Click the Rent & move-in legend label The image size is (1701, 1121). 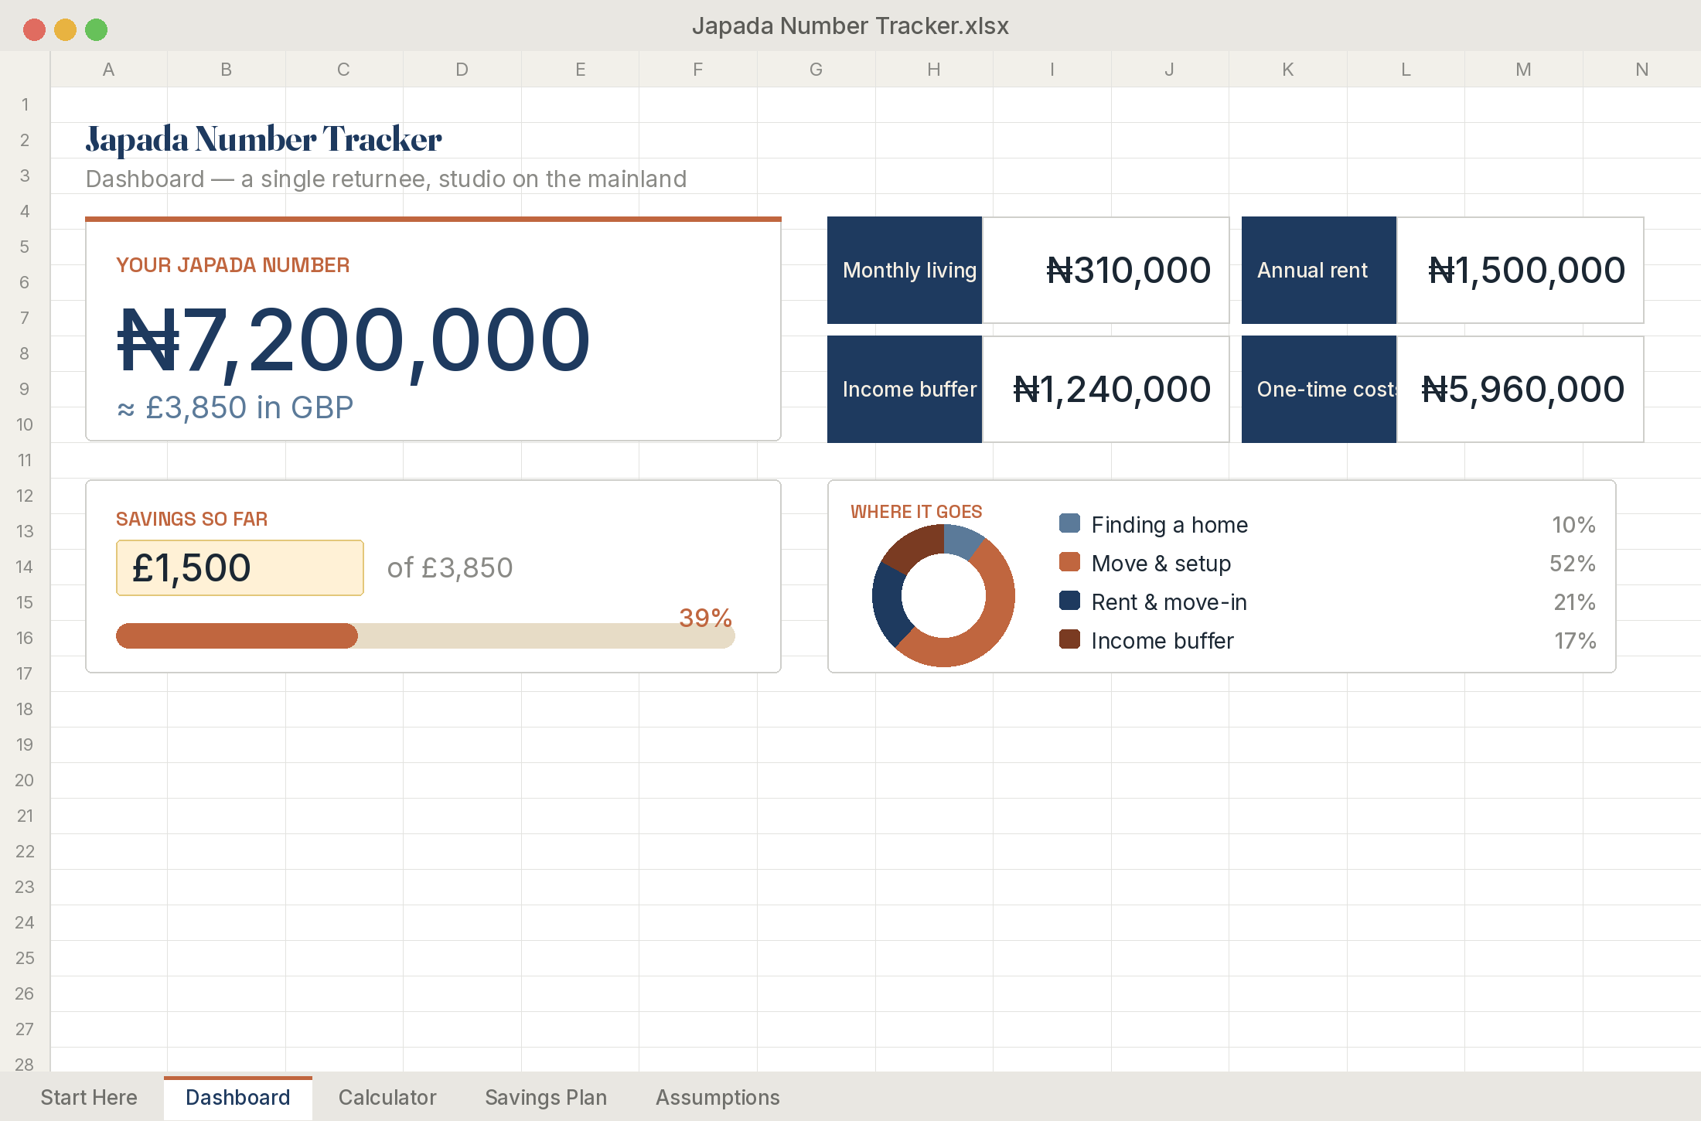[1169, 602]
